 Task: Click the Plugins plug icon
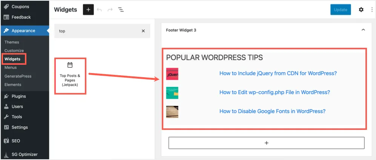[x=6, y=96]
